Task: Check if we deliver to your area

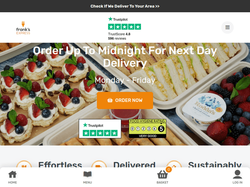Action: [125, 6]
